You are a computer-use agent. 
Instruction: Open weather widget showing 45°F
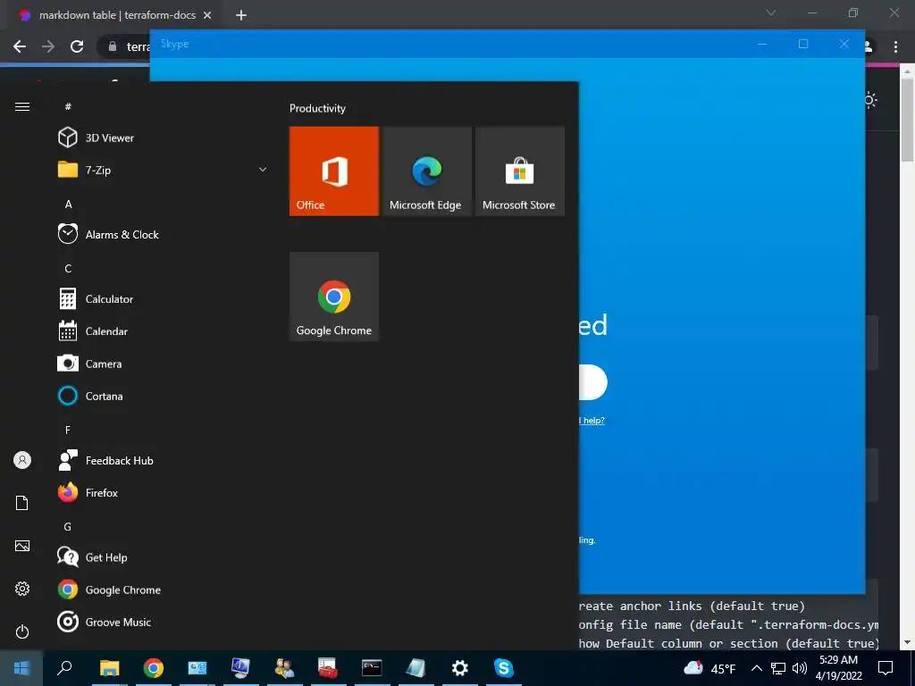pos(709,668)
